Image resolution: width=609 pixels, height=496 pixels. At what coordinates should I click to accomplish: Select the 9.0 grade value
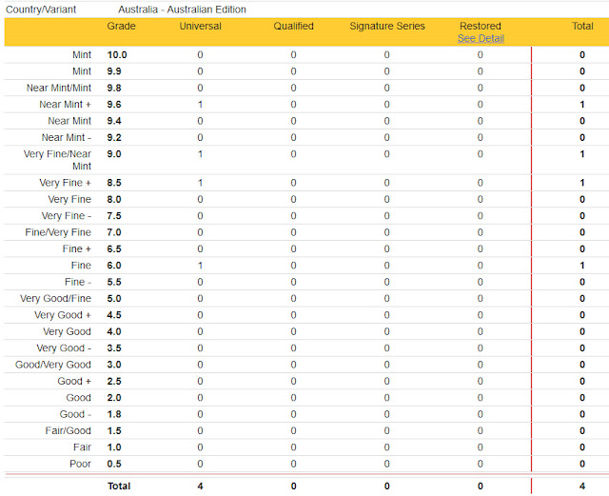(x=114, y=154)
